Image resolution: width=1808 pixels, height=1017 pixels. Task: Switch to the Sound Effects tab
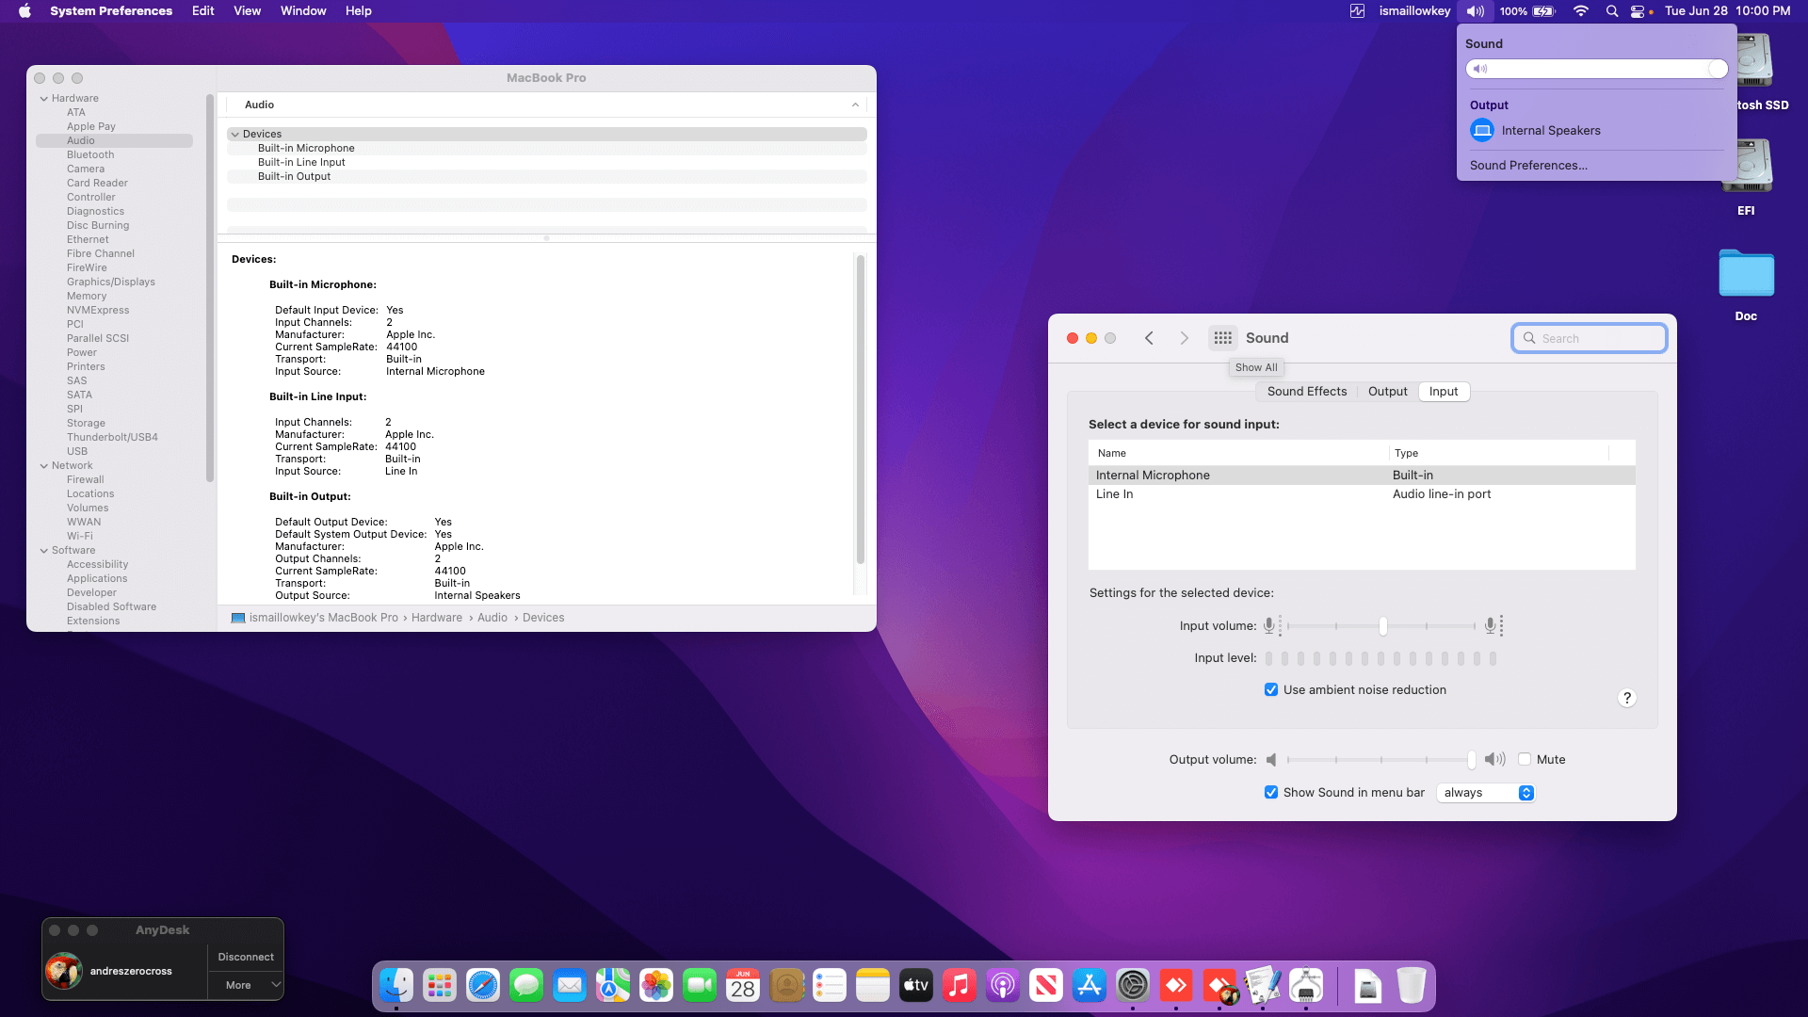pos(1307,392)
